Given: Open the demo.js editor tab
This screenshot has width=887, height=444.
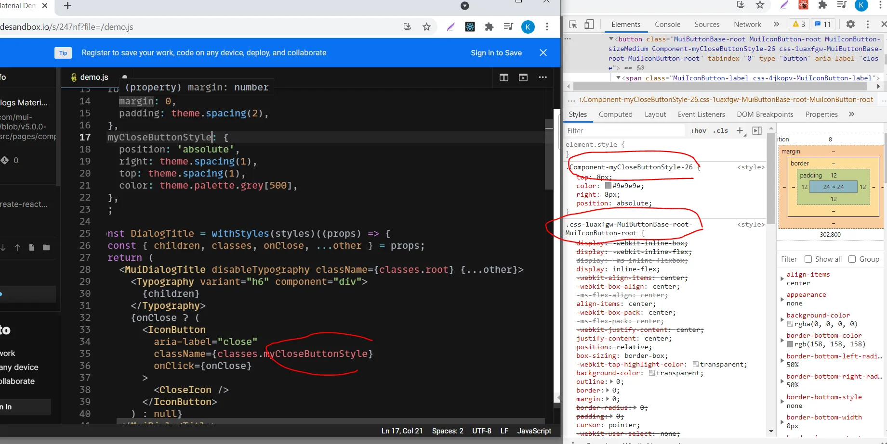Looking at the screenshot, I should [94, 77].
